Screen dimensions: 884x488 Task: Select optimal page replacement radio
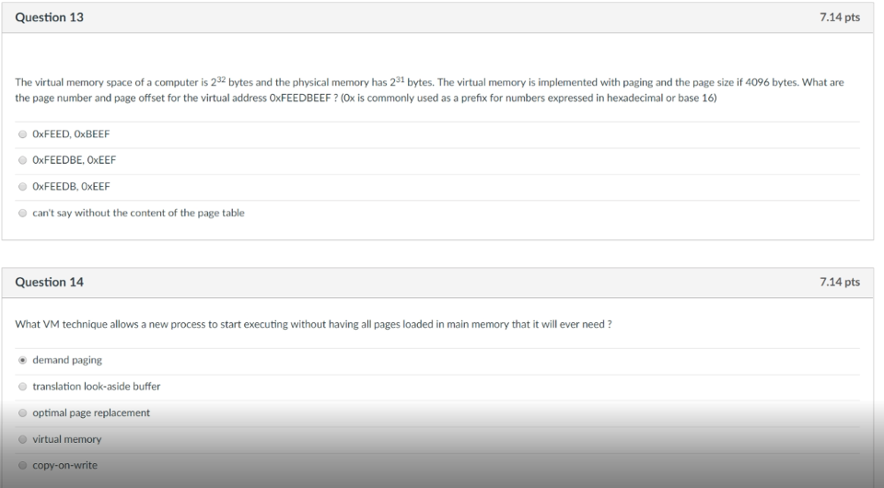22,413
